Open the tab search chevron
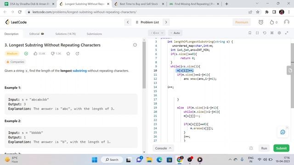The image size is (294, 165). (257, 4)
